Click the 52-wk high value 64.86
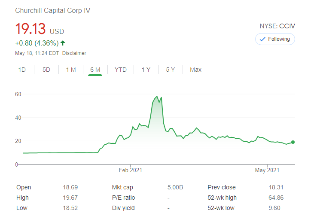This screenshot has width=314, height=222. (276, 198)
